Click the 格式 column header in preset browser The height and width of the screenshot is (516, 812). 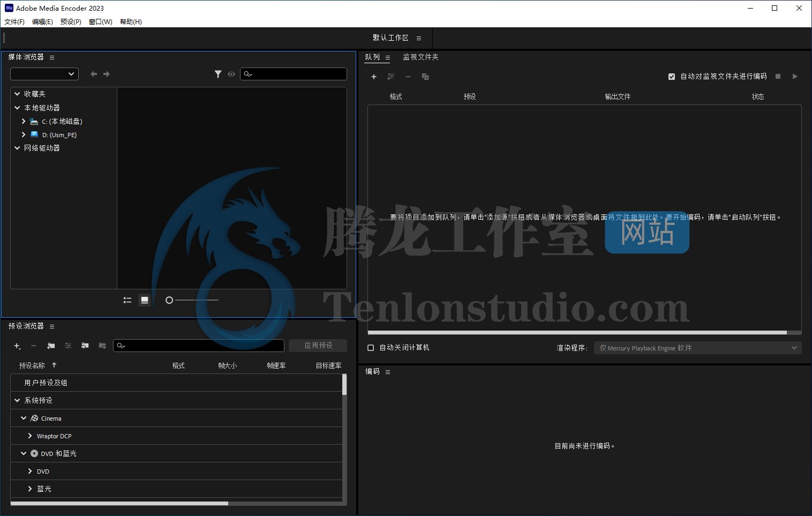[x=178, y=365]
